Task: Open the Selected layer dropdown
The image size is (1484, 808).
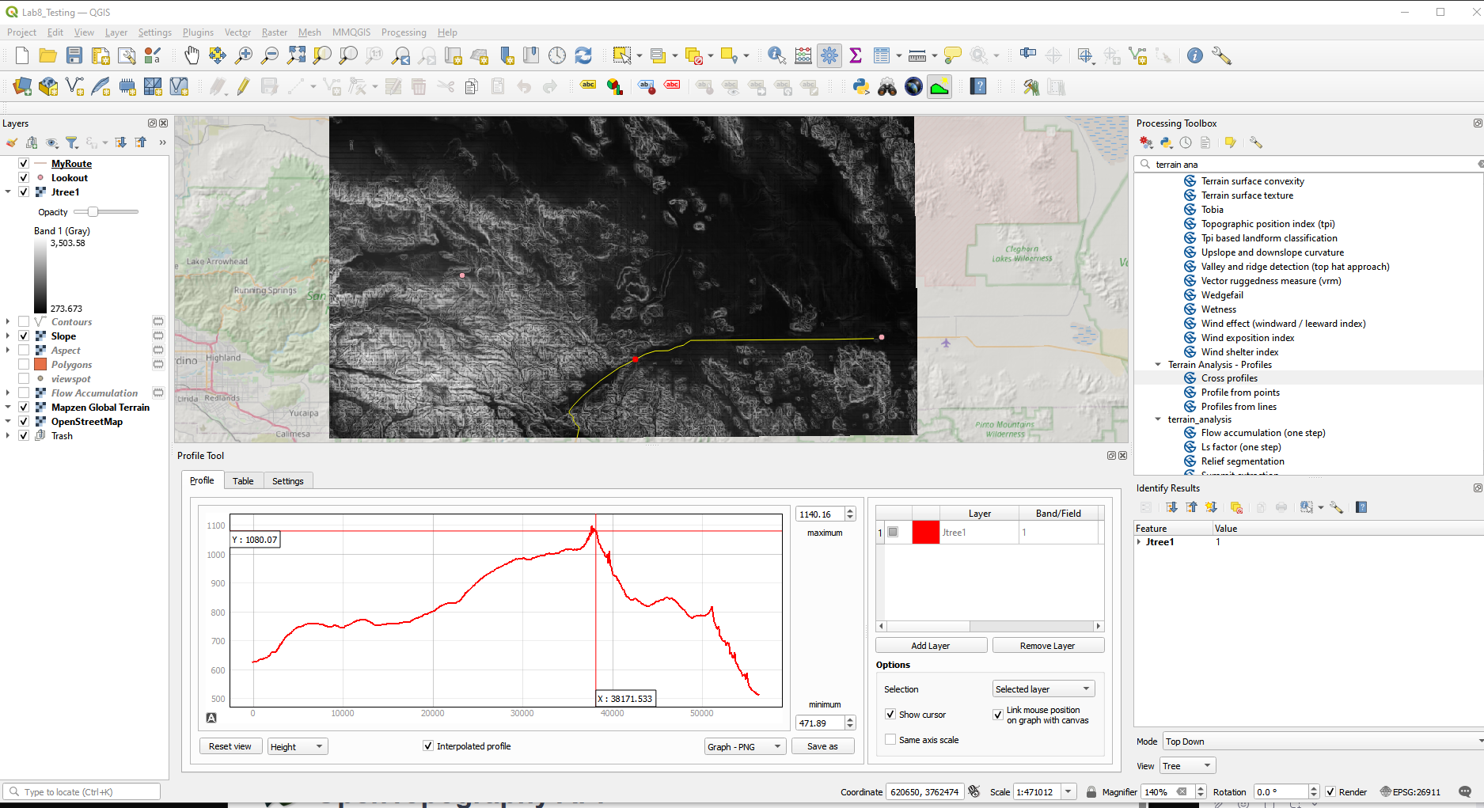Action: [x=1043, y=689]
